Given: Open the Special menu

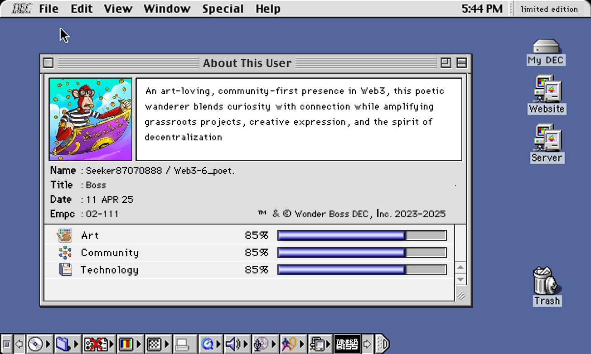Looking at the screenshot, I should click(x=223, y=9).
